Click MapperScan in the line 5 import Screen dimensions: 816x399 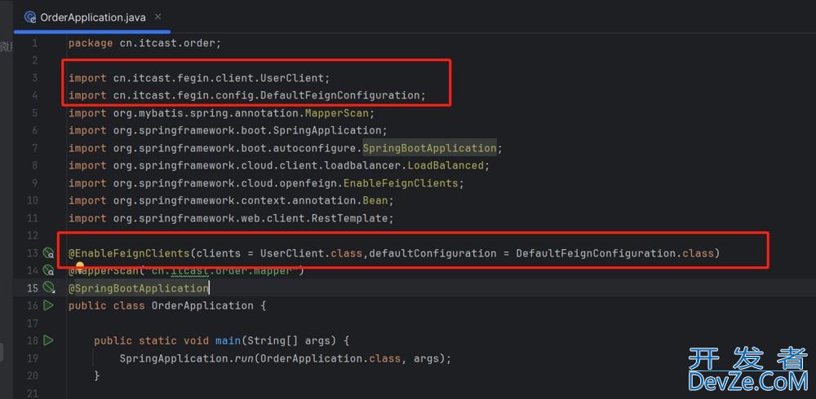tap(339, 113)
